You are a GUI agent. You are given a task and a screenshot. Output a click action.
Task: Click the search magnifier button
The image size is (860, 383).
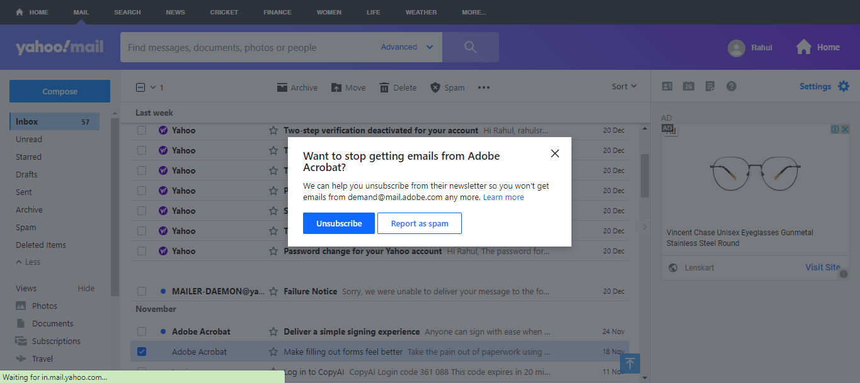(x=470, y=47)
